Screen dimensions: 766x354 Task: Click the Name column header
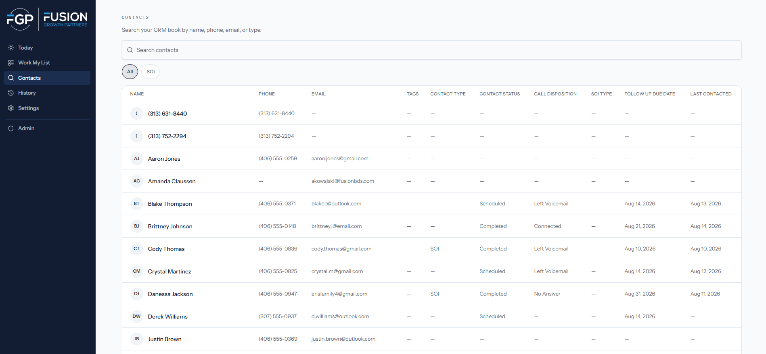point(137,94)
